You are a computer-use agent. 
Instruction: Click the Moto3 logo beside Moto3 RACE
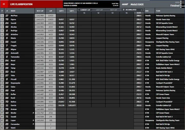coord(125,4)
